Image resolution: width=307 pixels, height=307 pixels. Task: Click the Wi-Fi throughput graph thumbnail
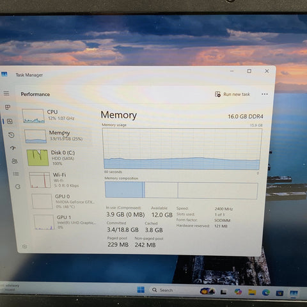coord(40,180)
